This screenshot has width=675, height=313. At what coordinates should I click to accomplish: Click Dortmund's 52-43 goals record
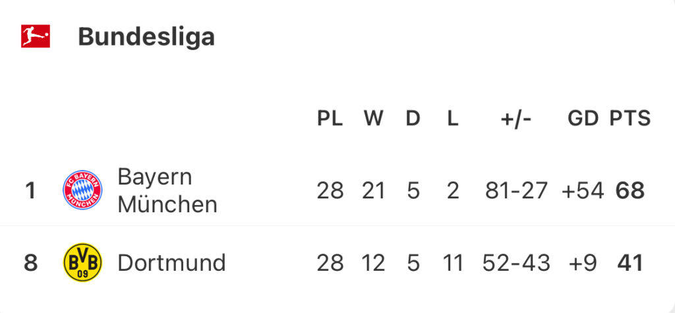click(x=516, y=263)
